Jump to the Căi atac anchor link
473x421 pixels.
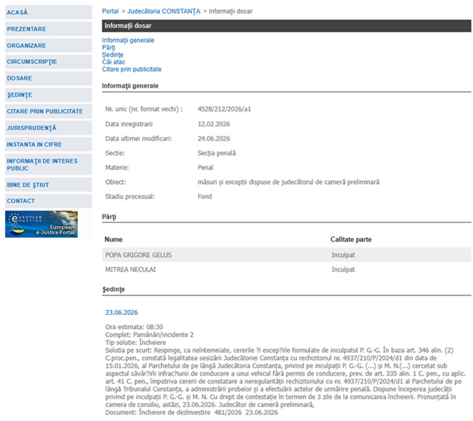[114, 62]
